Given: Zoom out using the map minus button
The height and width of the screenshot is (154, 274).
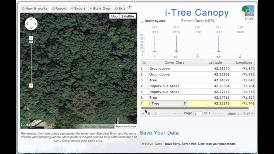Looking at the screenshot, I should point(31,86).
